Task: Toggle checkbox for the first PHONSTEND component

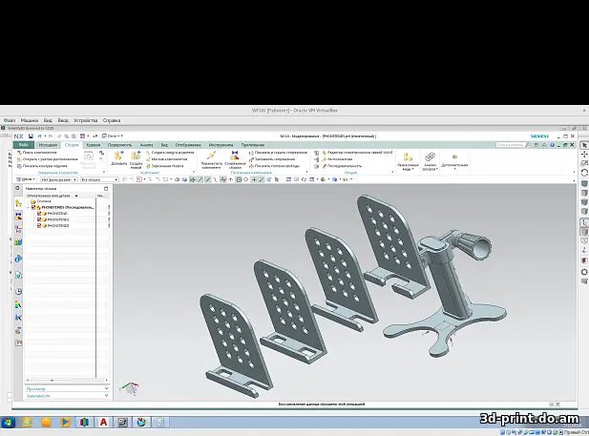Action: [39, 213]
